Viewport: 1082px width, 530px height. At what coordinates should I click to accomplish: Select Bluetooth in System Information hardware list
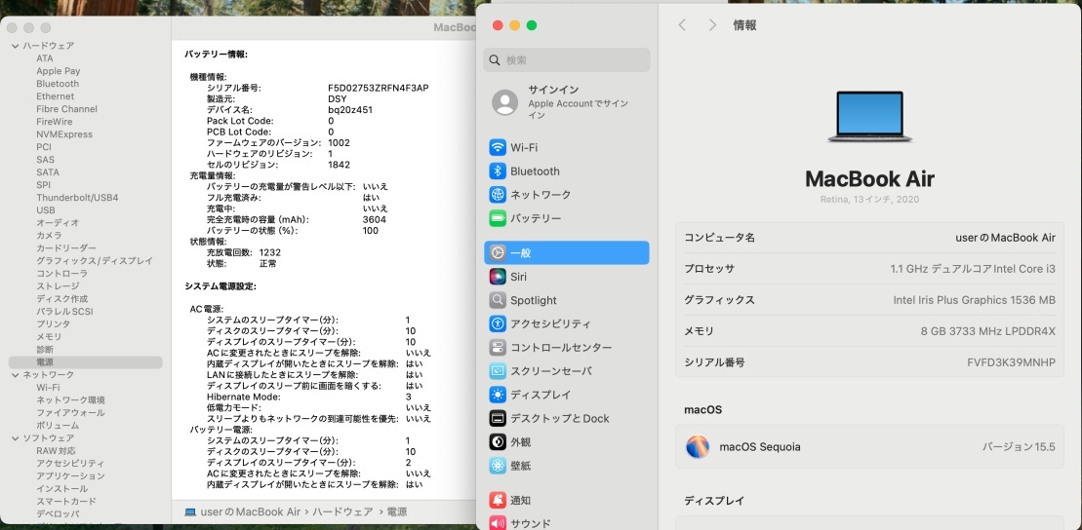coord(58,84)
